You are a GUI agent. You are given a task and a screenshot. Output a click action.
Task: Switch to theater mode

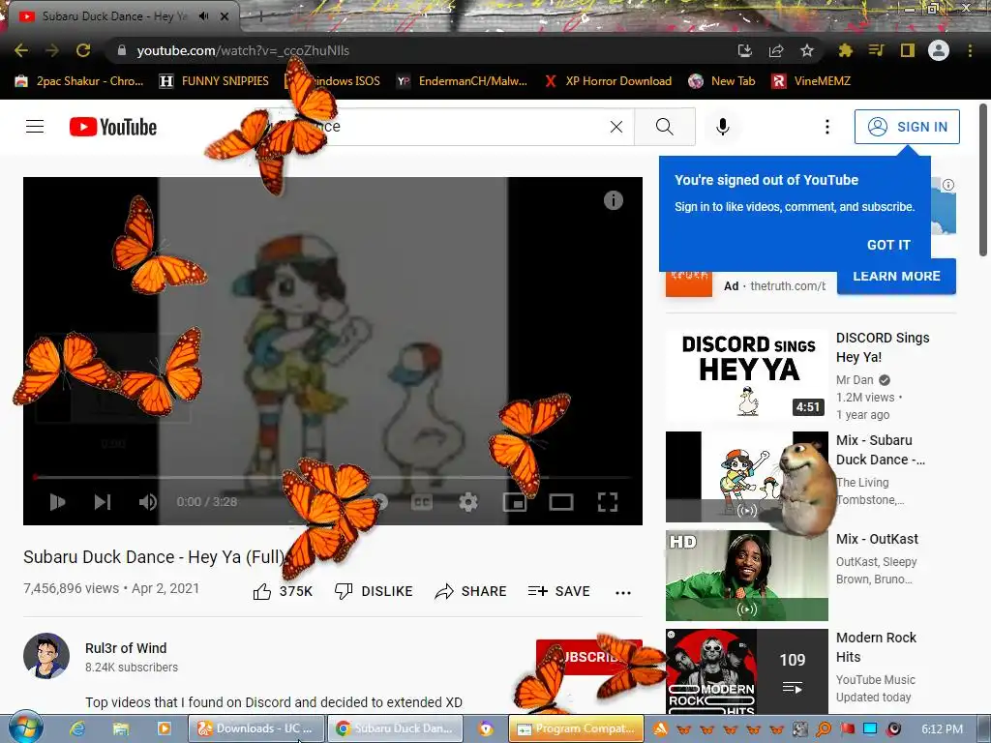tap(561, 502)
